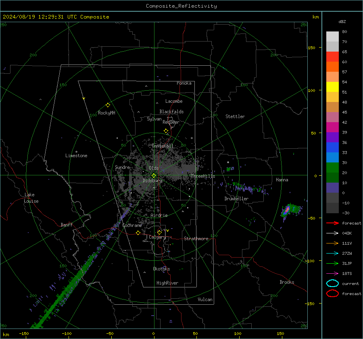Click the Ponoka label
Viewport: 363px width, 339px height.
click(184, 83)
